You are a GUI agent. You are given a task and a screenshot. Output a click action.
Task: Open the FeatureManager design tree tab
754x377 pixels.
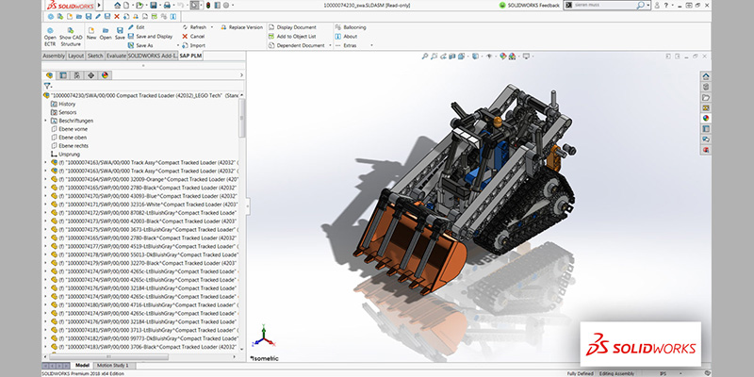pos(49,75)
